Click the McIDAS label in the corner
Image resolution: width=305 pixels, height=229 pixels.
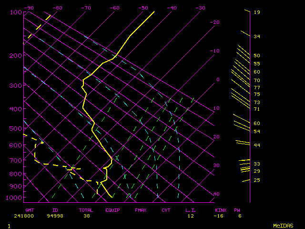(x=283, y=225)
